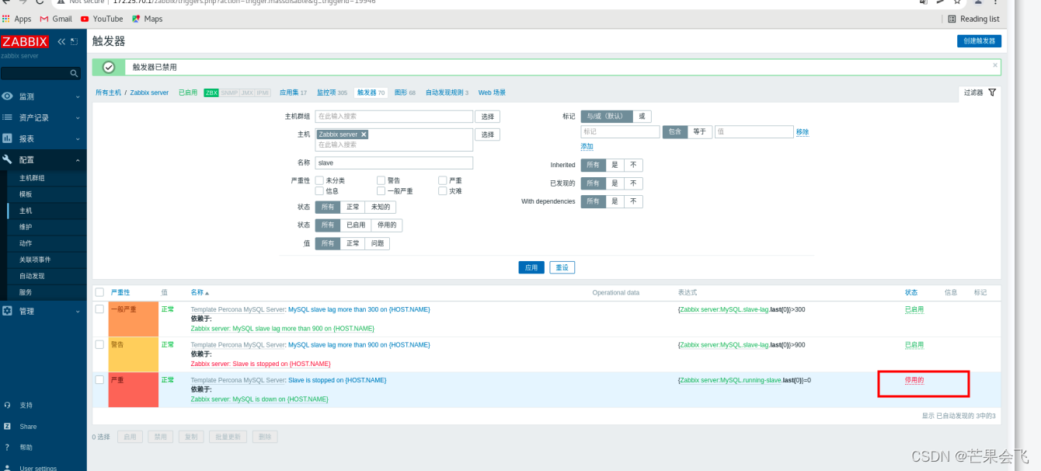
Task: Click the 管理 gear icon in sidebar
Action: pos(8,311)
